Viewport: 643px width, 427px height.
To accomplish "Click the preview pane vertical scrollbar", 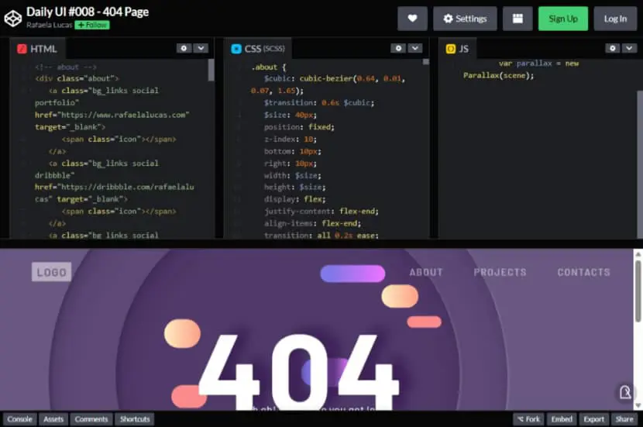I will [638, 291].
